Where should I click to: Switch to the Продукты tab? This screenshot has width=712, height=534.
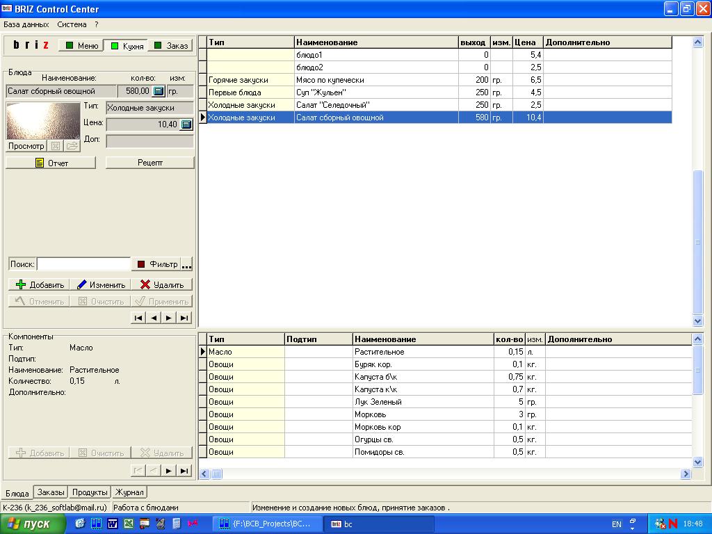pyautogui.click(x=90, y=492)
